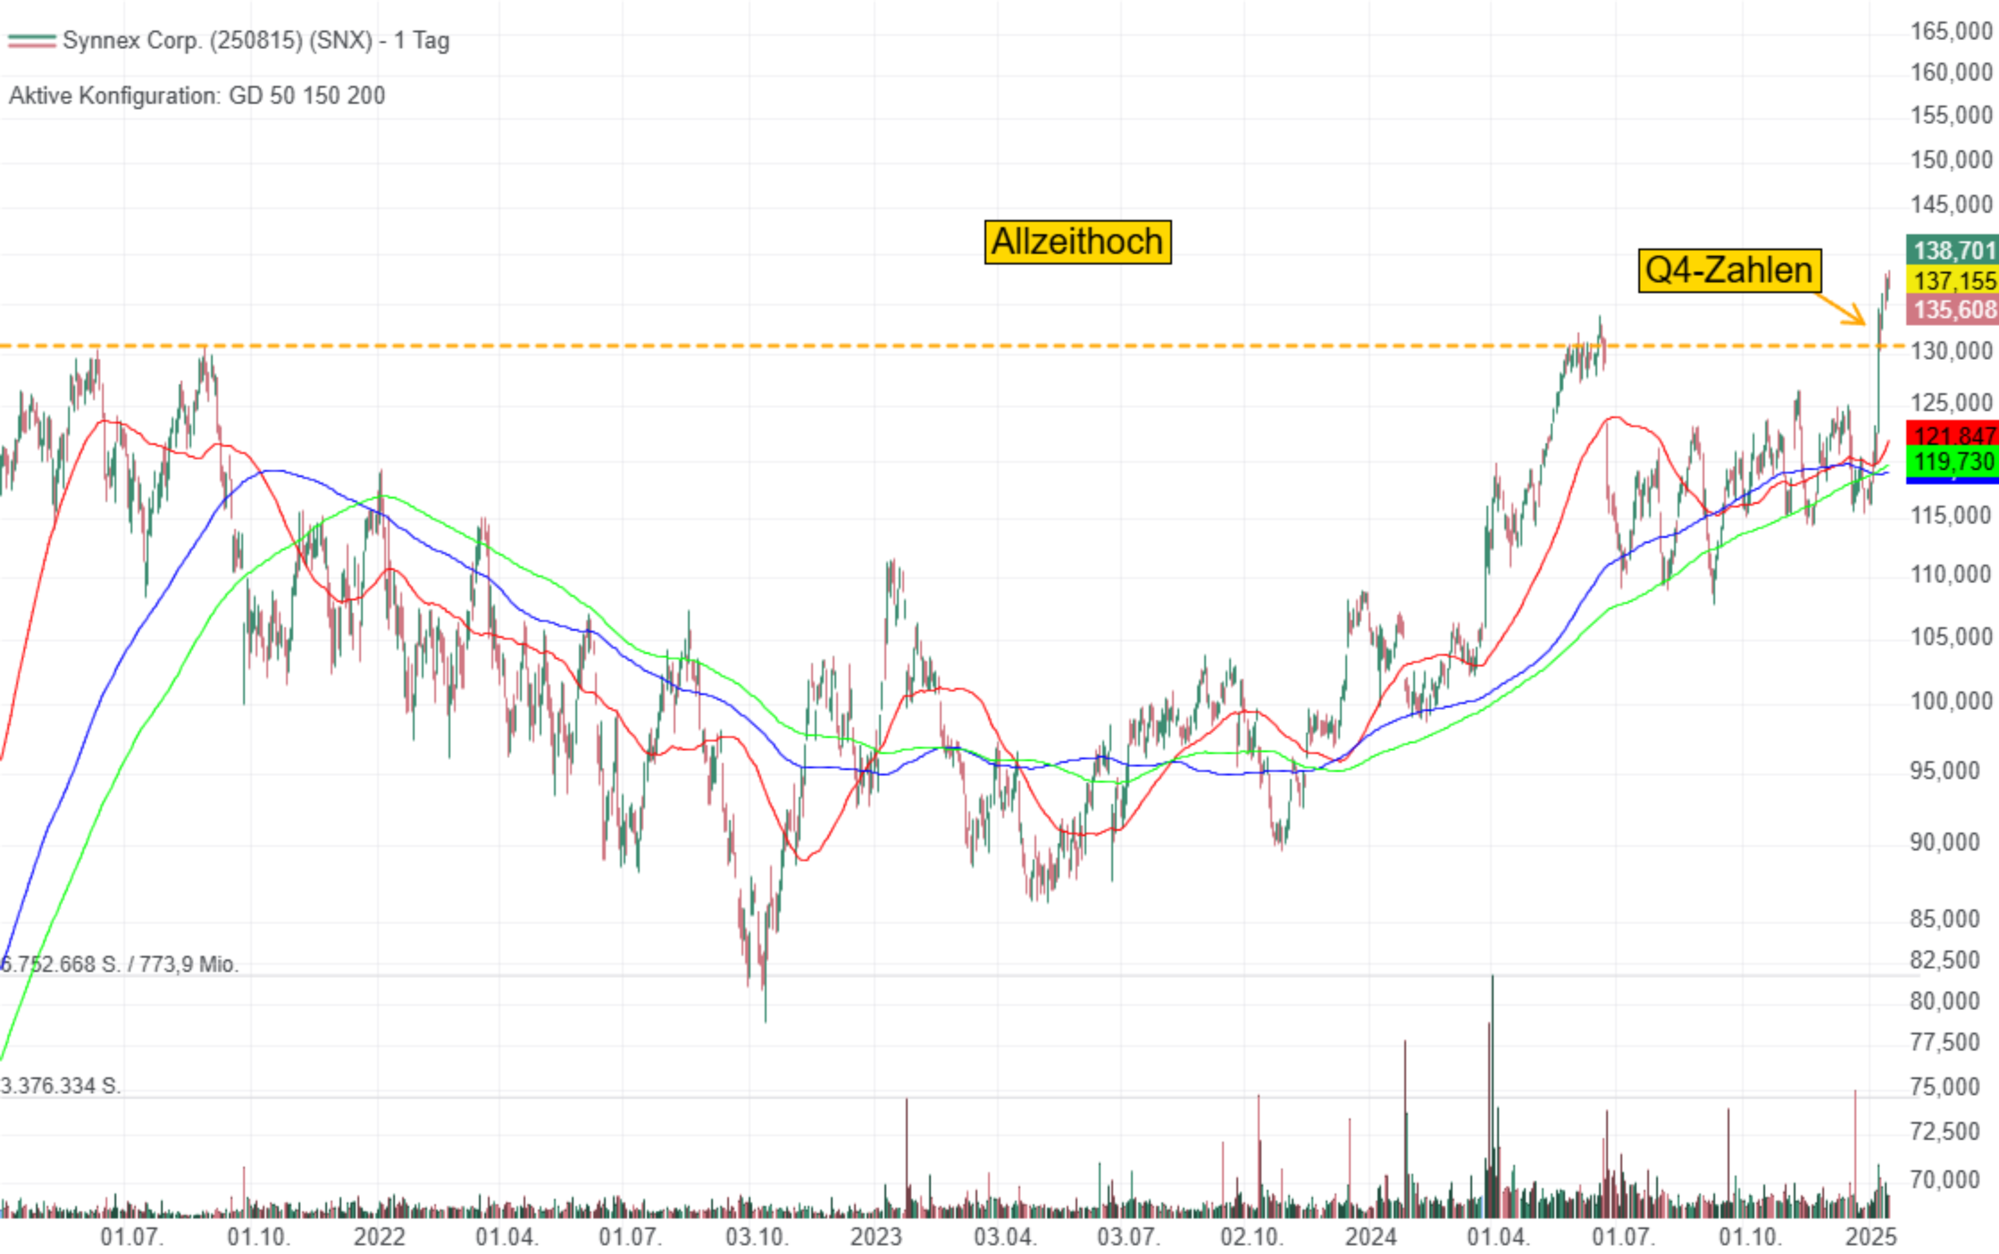Click the 125,000 price axis label
This screenshot has height=1254, width=1999.
(x=1952, y=403)
